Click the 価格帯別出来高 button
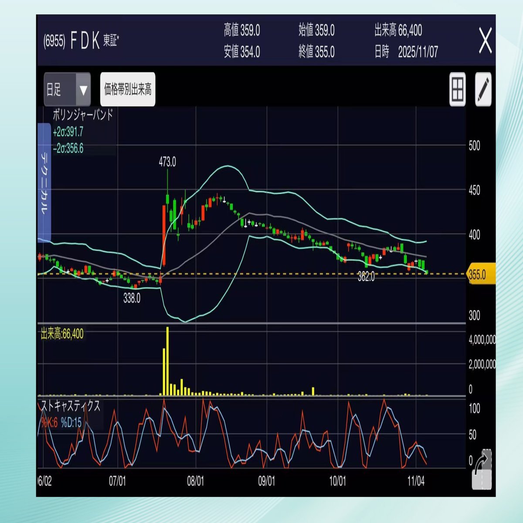This screenshot has height=523, width=523. [x=128, y=89]
